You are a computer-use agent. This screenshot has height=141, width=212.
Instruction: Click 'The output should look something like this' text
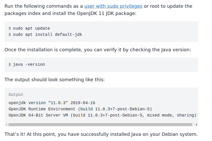(55, 80)
